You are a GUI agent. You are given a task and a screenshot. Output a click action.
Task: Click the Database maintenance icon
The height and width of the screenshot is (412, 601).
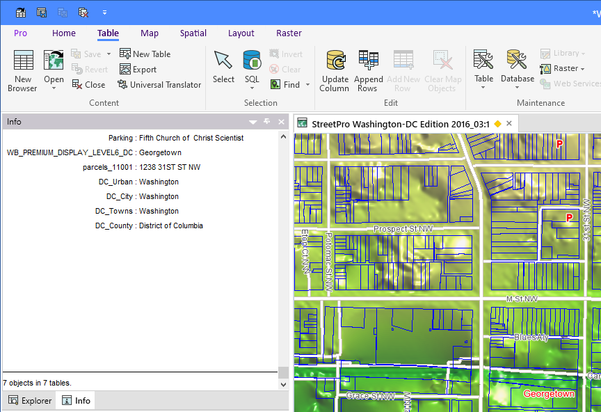(x=517, y=68)
